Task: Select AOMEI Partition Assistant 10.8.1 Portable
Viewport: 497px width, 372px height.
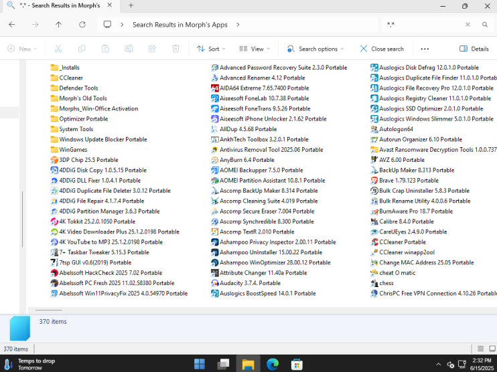Action: 268,181
